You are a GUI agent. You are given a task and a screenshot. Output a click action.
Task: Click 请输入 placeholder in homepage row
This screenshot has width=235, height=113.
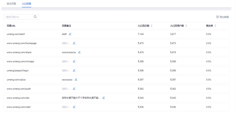[66, 43]
